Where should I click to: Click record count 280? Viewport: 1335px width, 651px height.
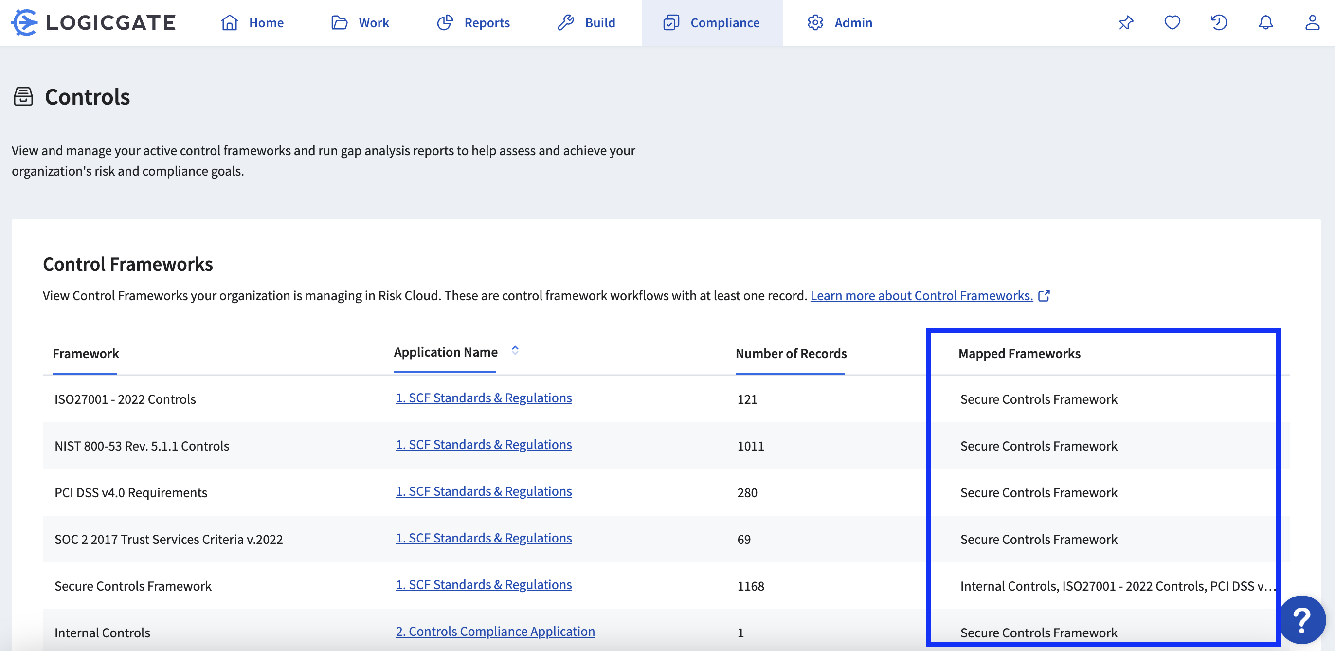click(747, 493)
